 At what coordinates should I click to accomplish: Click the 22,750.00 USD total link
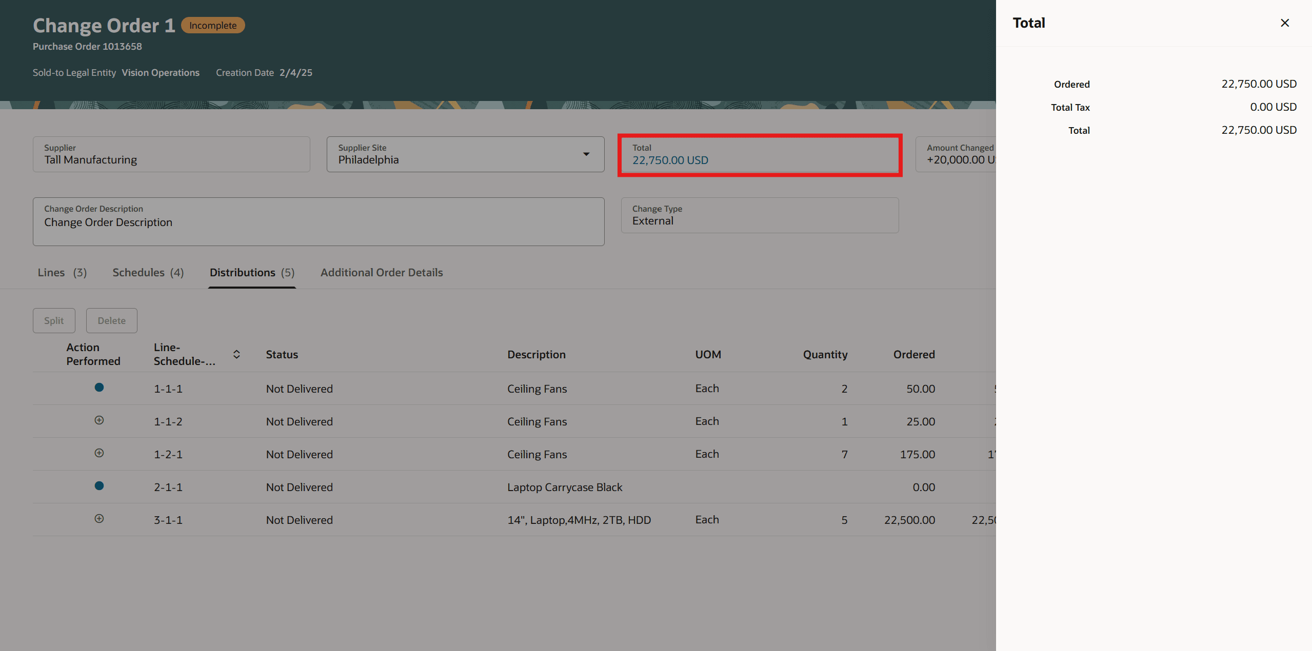coord(670,160)
